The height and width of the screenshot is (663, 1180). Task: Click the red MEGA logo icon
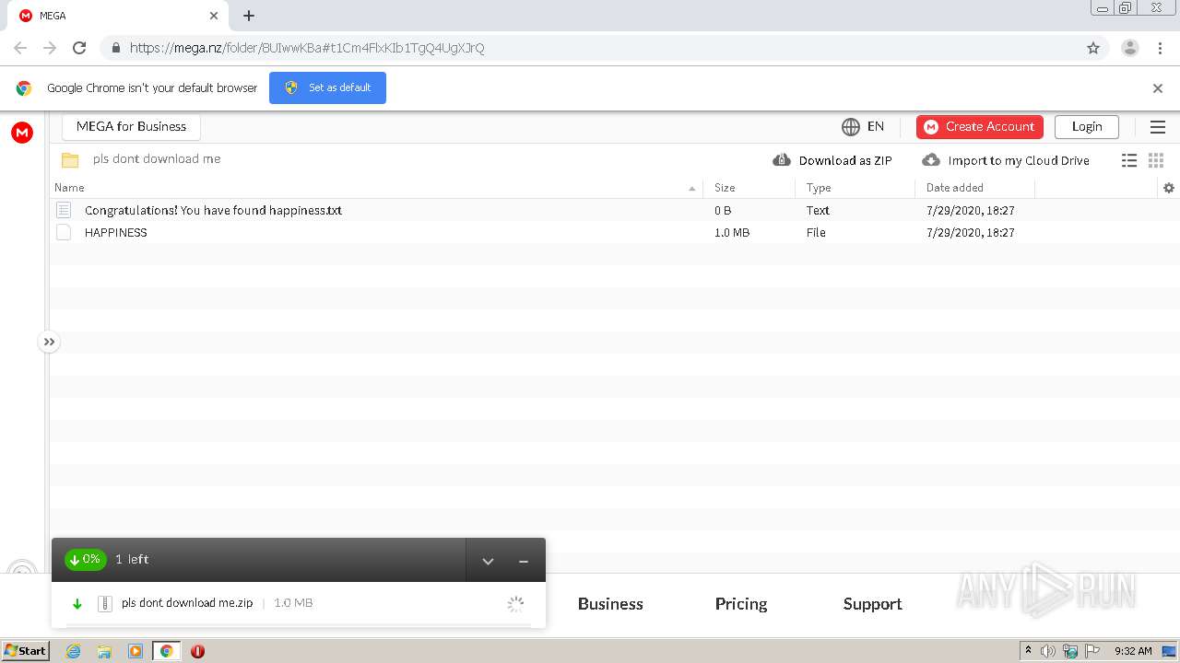tap(22, 134)
